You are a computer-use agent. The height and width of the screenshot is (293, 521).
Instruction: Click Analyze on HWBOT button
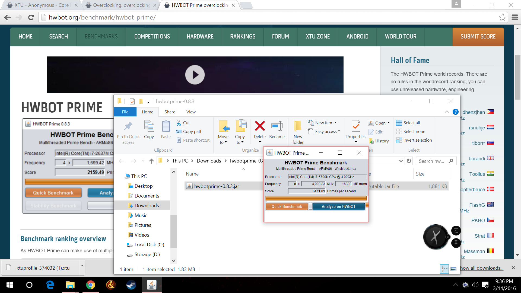coord(338,206)
